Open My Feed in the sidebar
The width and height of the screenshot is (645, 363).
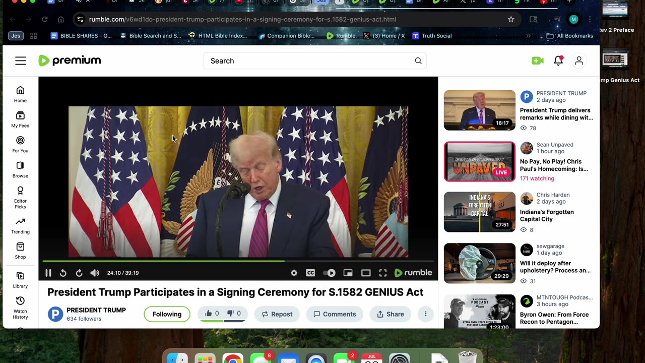[x=20, y=119]
